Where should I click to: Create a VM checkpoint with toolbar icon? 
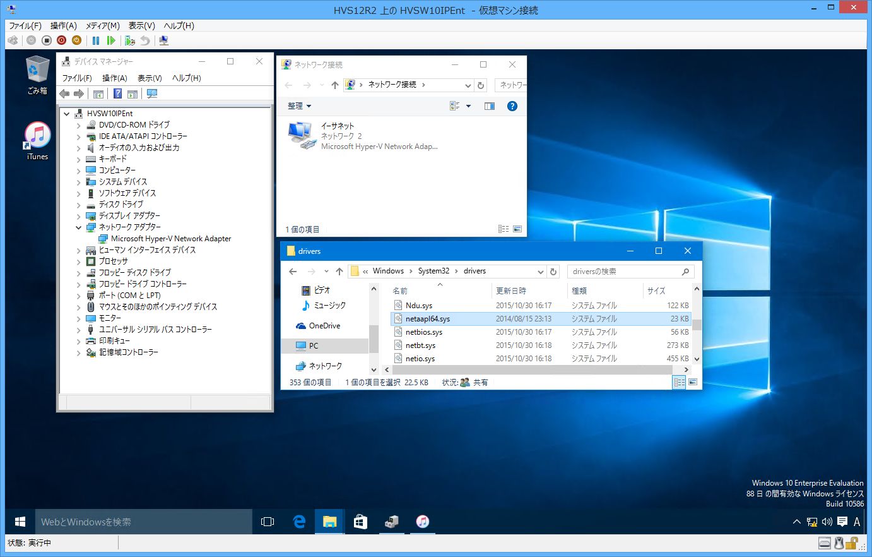tap(130, 40)
